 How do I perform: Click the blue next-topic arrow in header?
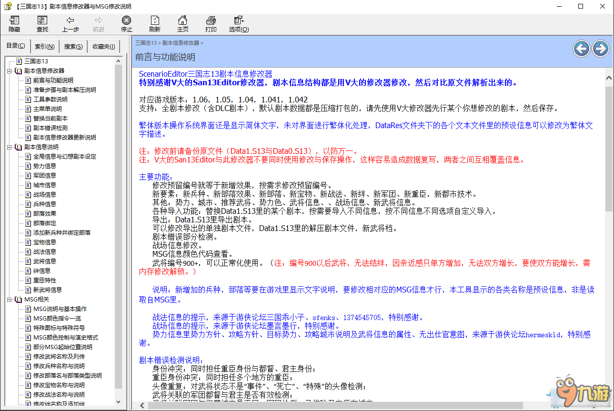click(601, 49)
